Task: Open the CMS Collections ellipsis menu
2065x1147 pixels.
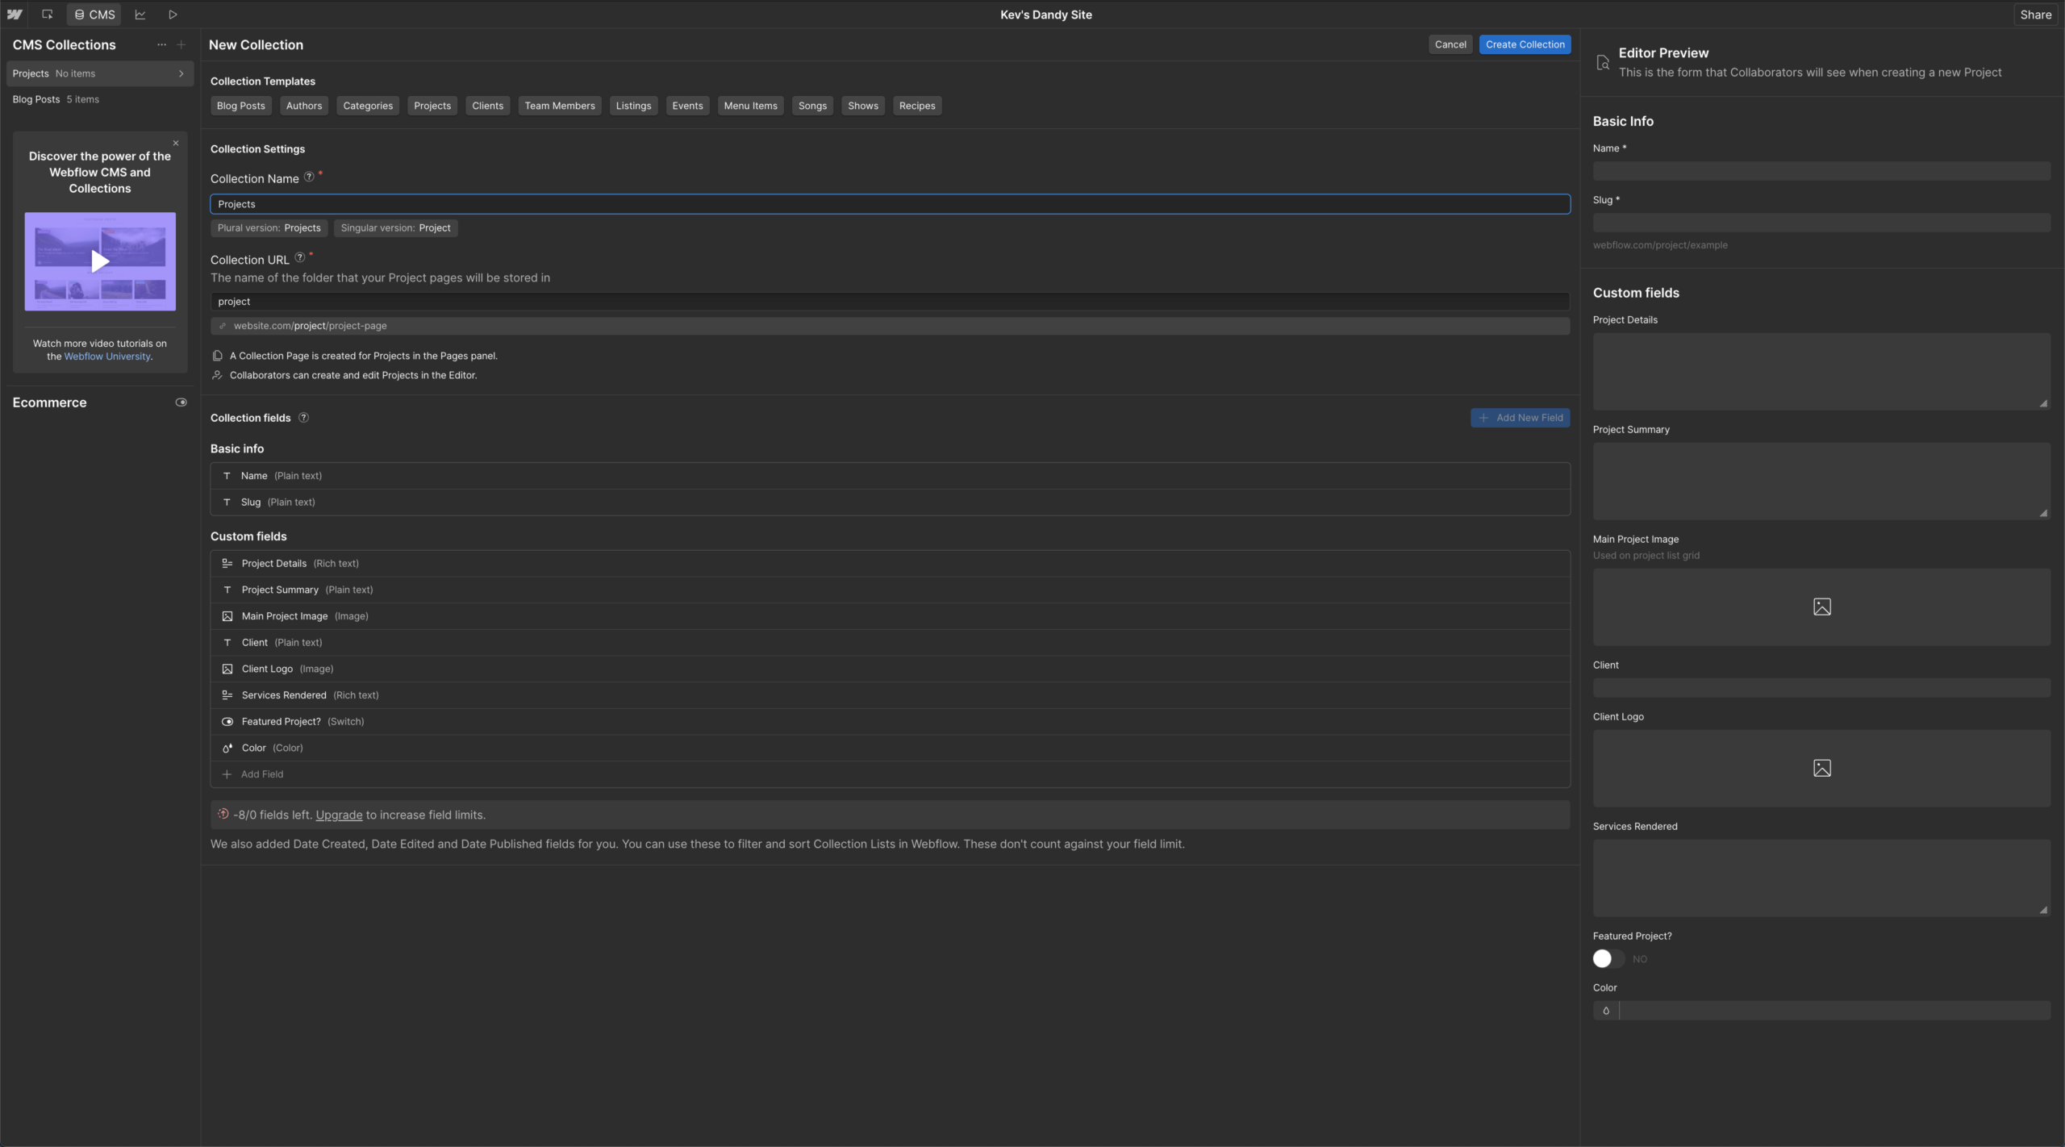Action: coord(161,44)
